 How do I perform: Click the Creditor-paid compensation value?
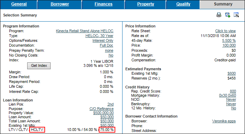click(225, 60)
